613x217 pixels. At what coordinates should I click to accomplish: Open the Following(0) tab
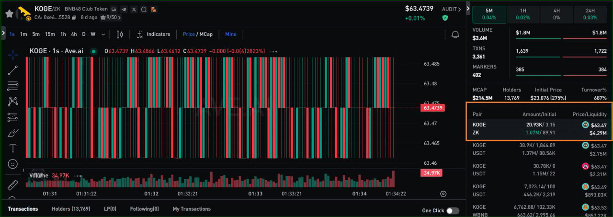point(144,209)
